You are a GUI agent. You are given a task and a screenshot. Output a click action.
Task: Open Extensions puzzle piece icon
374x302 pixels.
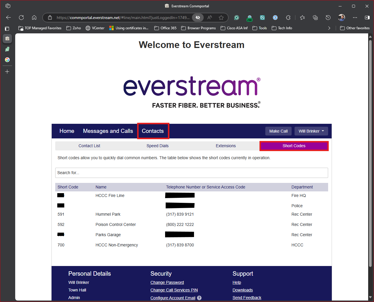pos(288,18)
